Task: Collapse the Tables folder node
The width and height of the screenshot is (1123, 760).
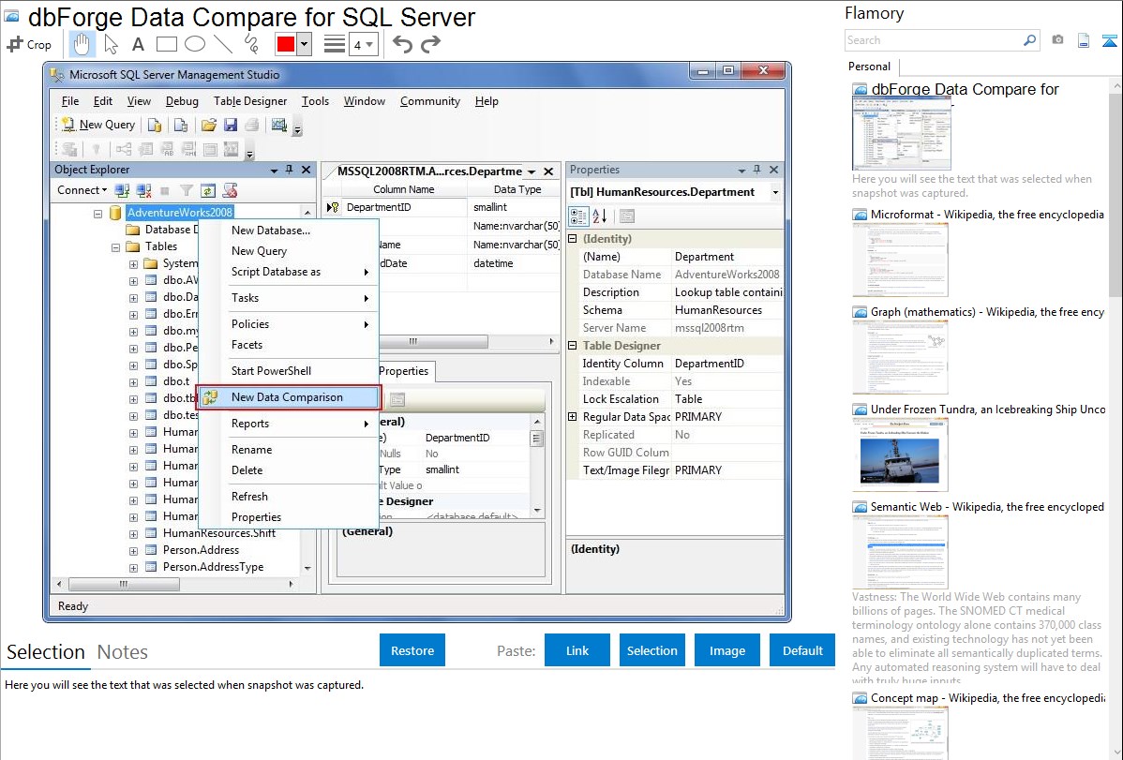Action: pyautogui.click(x=115, y=247)
